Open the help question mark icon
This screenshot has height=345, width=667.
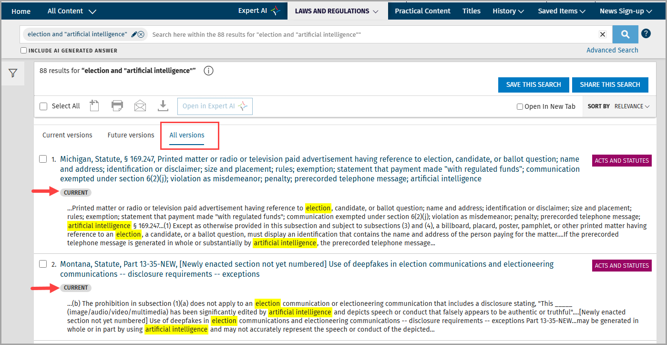(x=646, y=33)
